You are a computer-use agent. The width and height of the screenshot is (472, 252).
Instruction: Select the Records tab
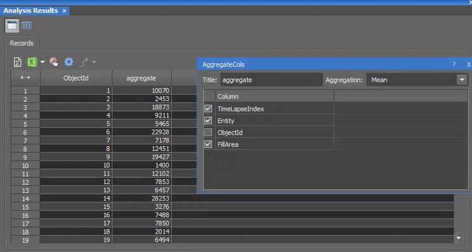coord(22,43)
